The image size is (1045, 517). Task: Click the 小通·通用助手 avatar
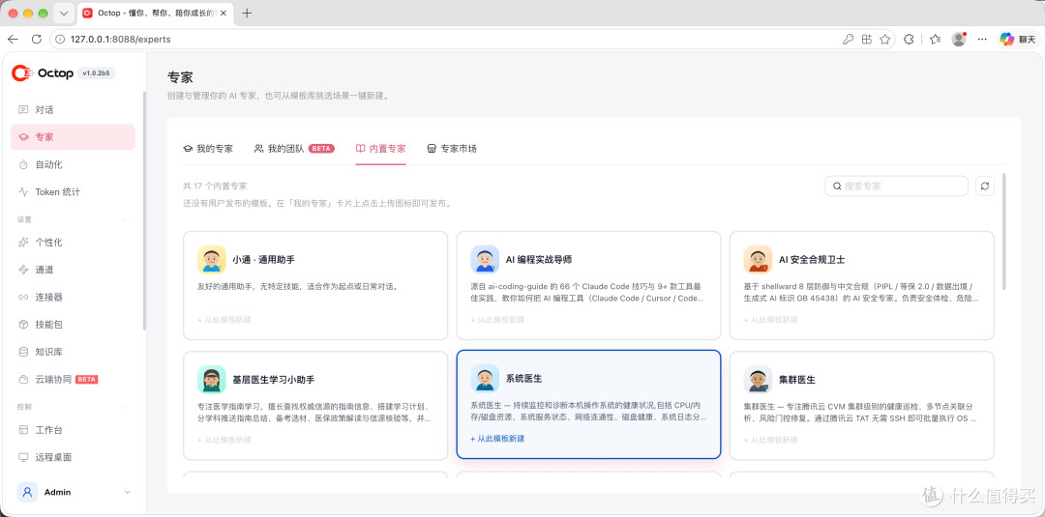coord(211,260)
